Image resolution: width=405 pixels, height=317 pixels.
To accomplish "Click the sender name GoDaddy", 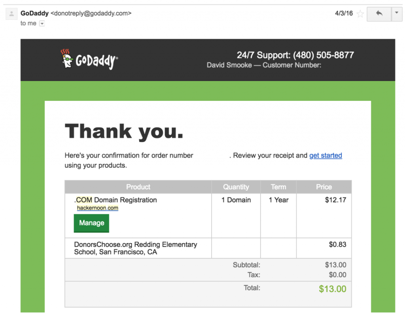I will pos(35,13).
